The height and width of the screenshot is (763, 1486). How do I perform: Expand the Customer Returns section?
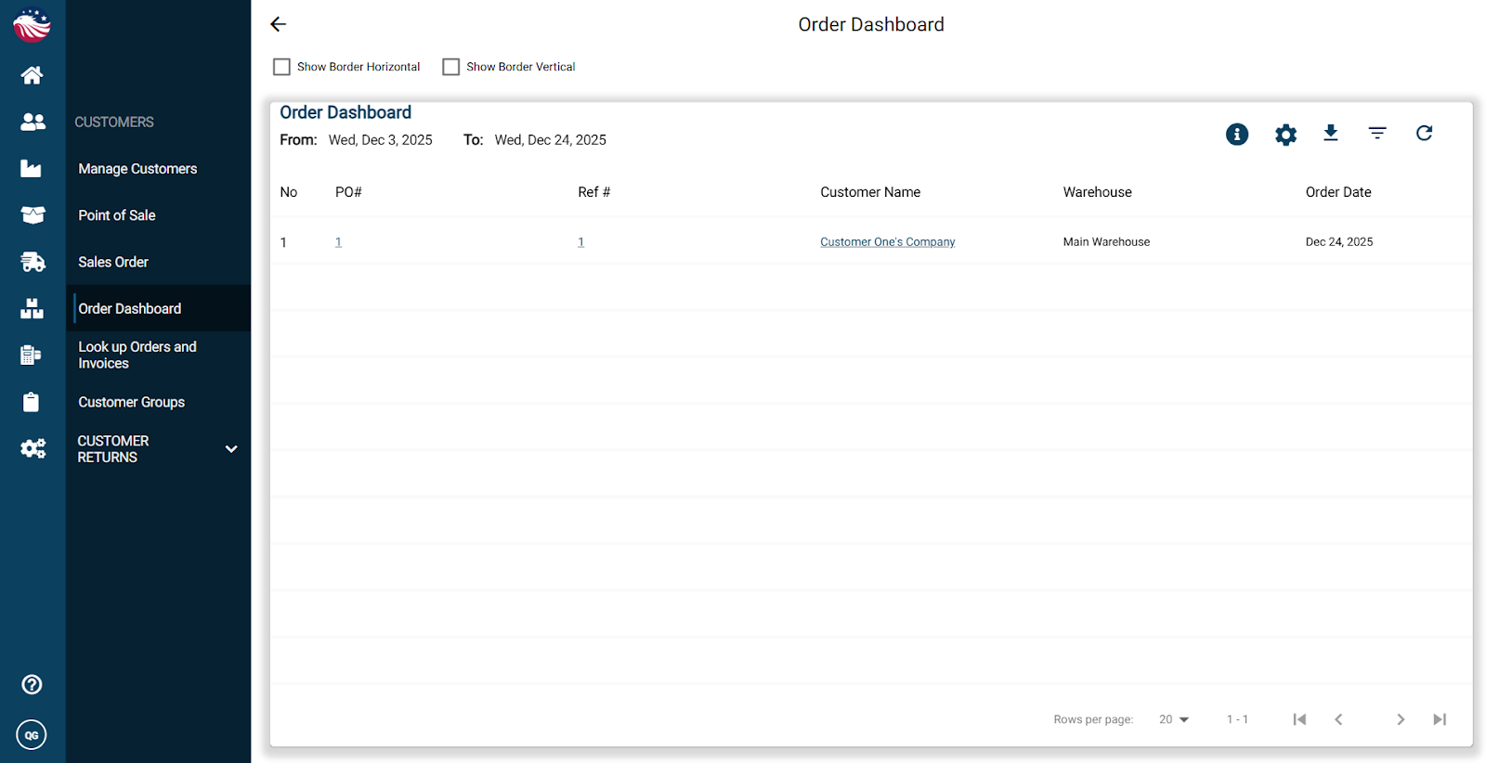(x=231, y=449)
